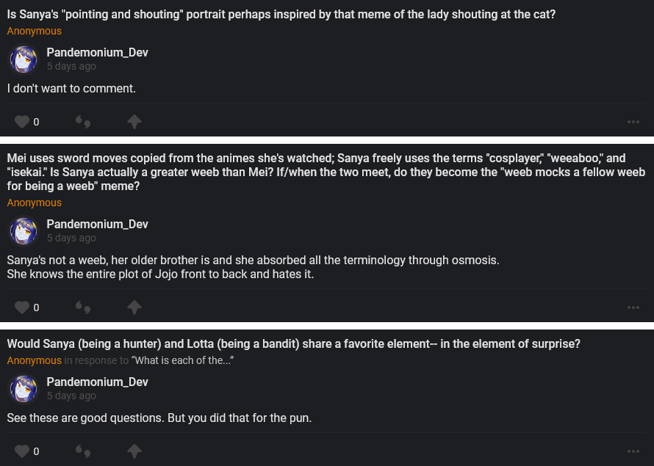Open more options for the cat meme post
654x466 pixels.
coord(633,122)
